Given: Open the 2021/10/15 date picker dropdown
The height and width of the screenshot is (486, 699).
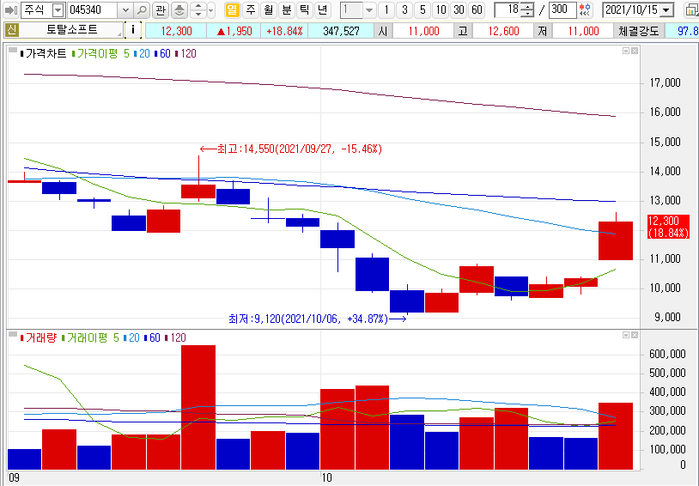Looking at the screenshot, I should tap(666, 9).
